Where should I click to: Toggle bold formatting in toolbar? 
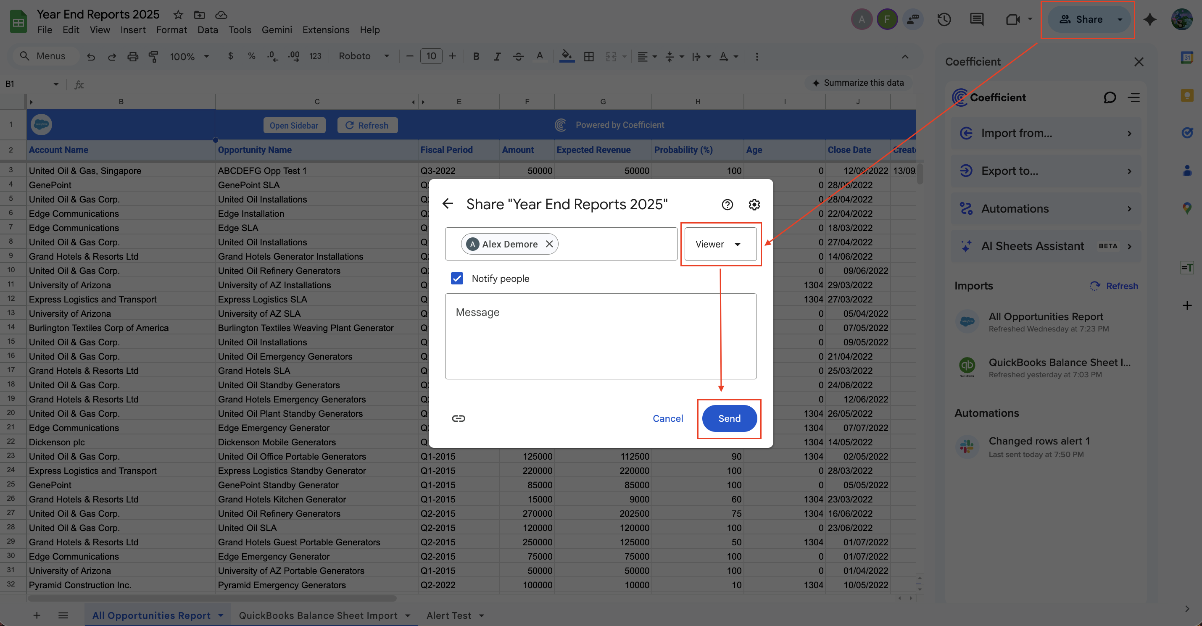(x=476, y=56)
